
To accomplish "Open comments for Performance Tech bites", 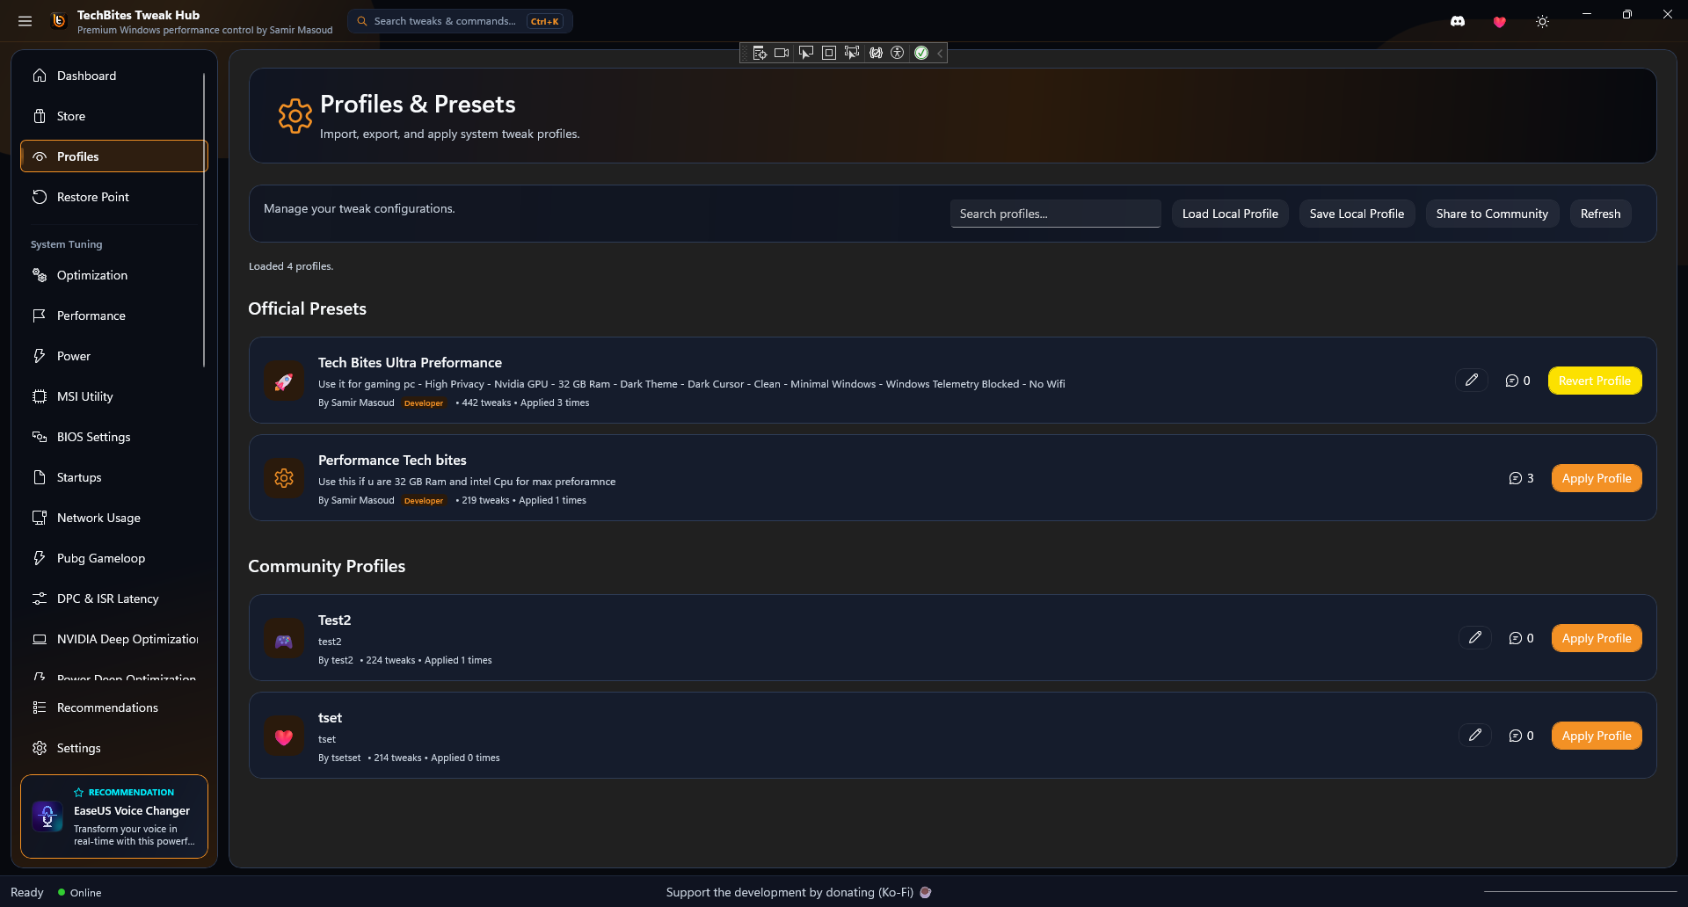I will 1521,478.
